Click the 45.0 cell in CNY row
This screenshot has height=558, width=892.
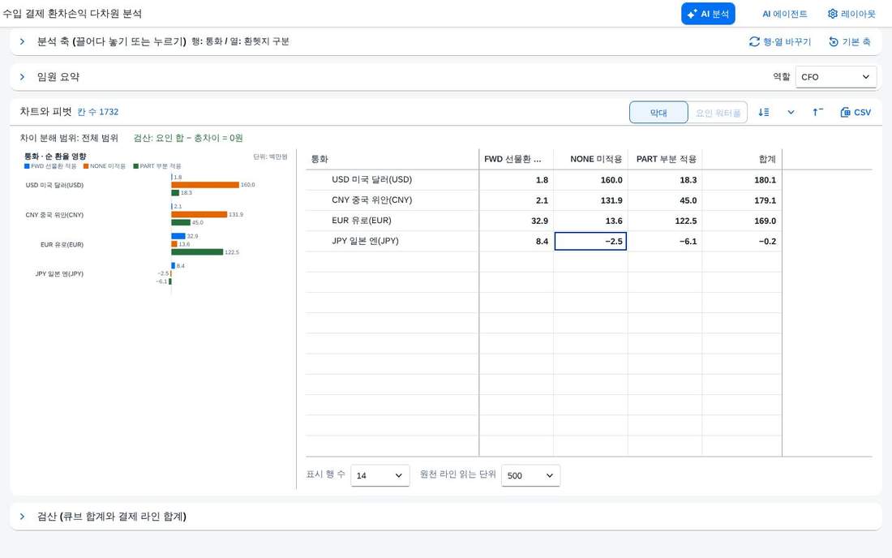(x=665, y=200)
